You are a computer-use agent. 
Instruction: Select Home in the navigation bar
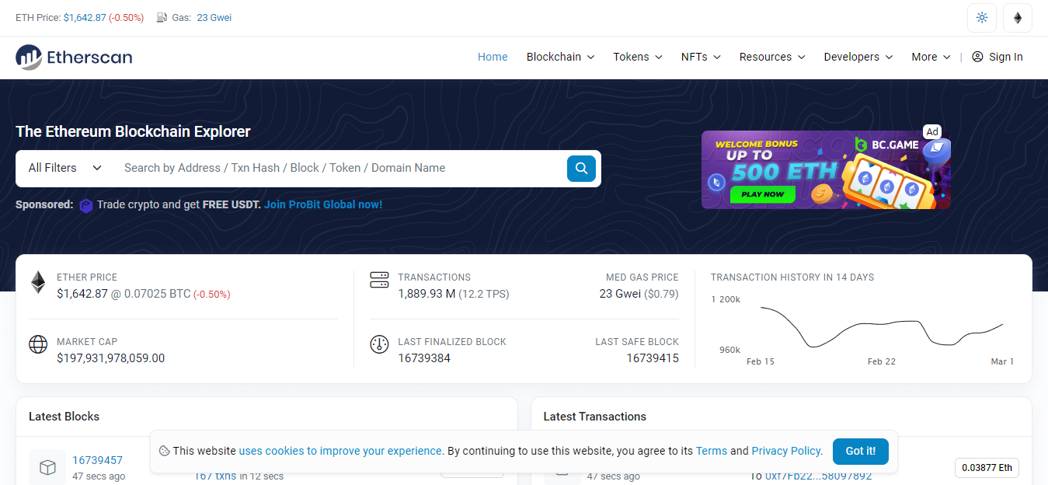(x=493, y=57)
